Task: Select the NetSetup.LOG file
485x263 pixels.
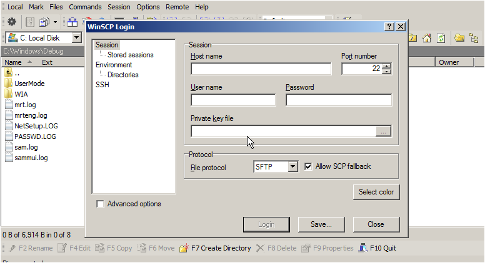Action: [31, 126]
